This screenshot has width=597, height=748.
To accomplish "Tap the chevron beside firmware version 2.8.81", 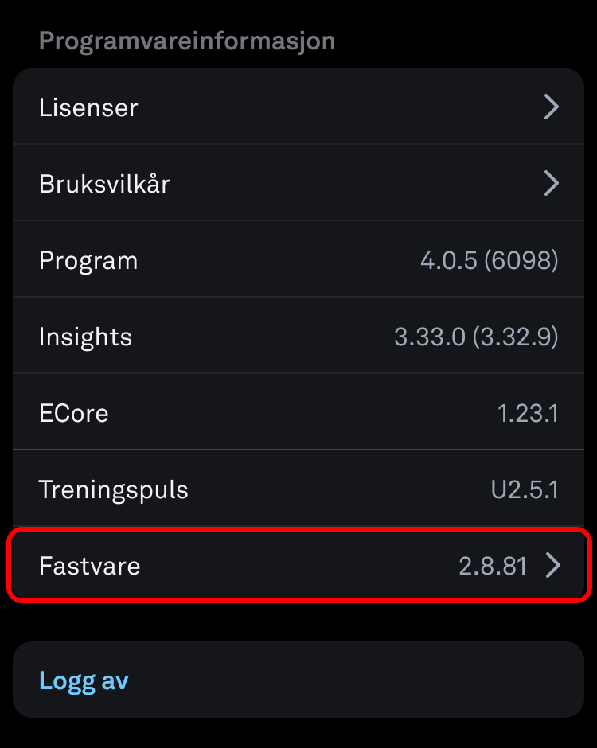I will (552, 566).
